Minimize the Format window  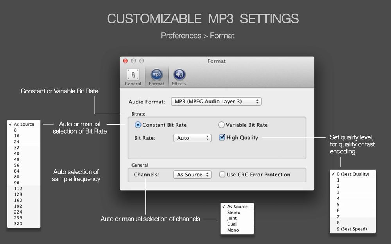134,61
